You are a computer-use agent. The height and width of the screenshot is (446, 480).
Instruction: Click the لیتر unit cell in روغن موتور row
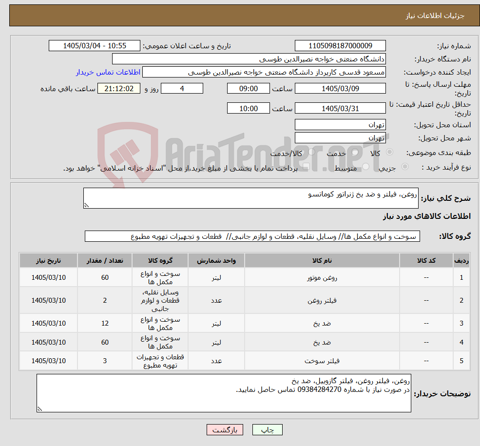[216, 278]
